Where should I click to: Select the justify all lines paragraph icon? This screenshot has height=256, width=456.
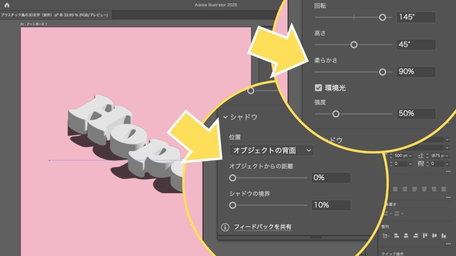(444, 189)
